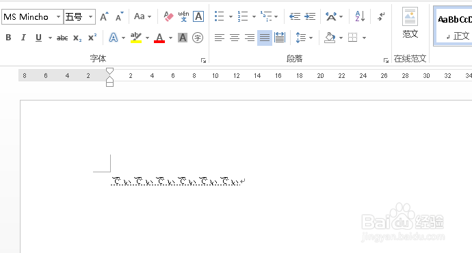Apply distributed alignment
This screenshot has height=253, width=472.
coord(280,38)
